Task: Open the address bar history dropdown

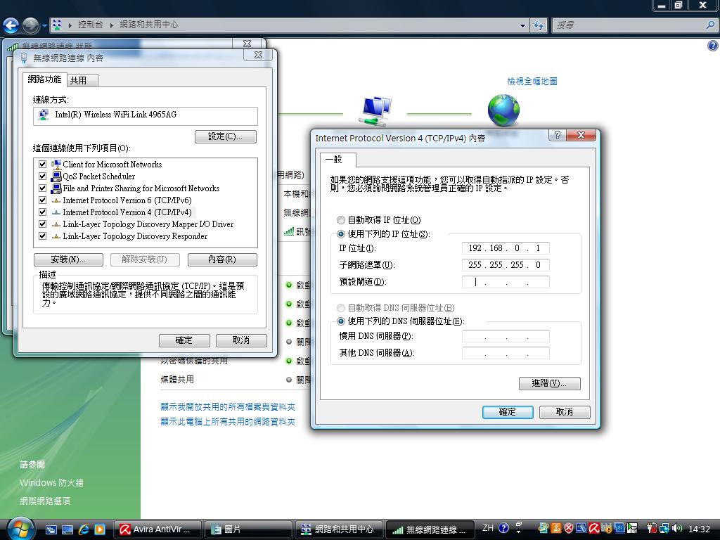Action: pos(523,25)
